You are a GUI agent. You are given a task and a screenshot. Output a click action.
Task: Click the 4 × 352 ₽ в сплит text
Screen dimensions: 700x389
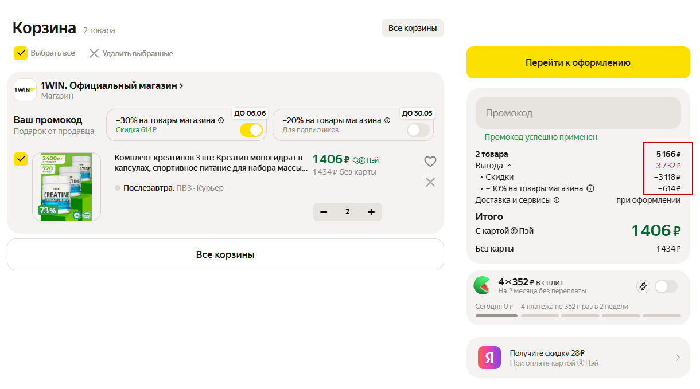tap(531, 282)
